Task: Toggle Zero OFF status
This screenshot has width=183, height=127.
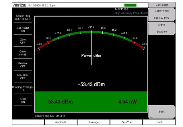Action: pos(23,41)
